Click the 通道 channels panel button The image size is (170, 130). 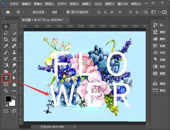click(159, 83)
